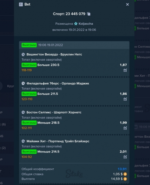The height and width of the screenshot is (185, 150).
Task: Close the Bet dialog
Action: point(127,4)
